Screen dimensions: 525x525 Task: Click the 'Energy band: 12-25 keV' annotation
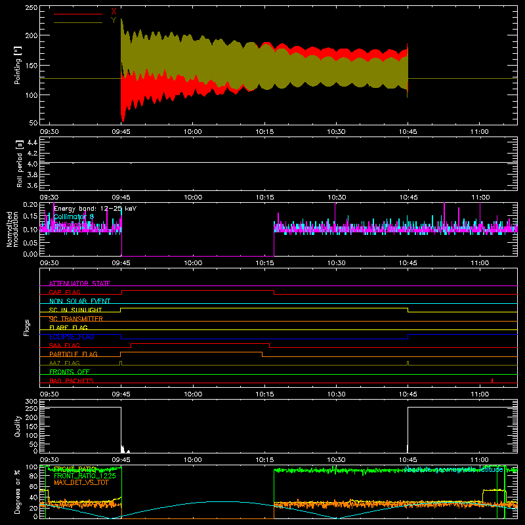(95, 209)
